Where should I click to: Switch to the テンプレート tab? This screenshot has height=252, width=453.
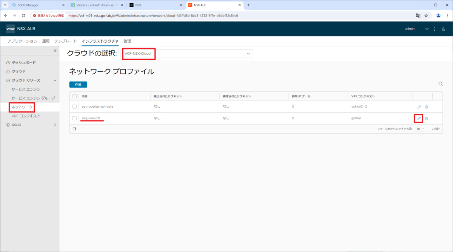pos(66,41)
